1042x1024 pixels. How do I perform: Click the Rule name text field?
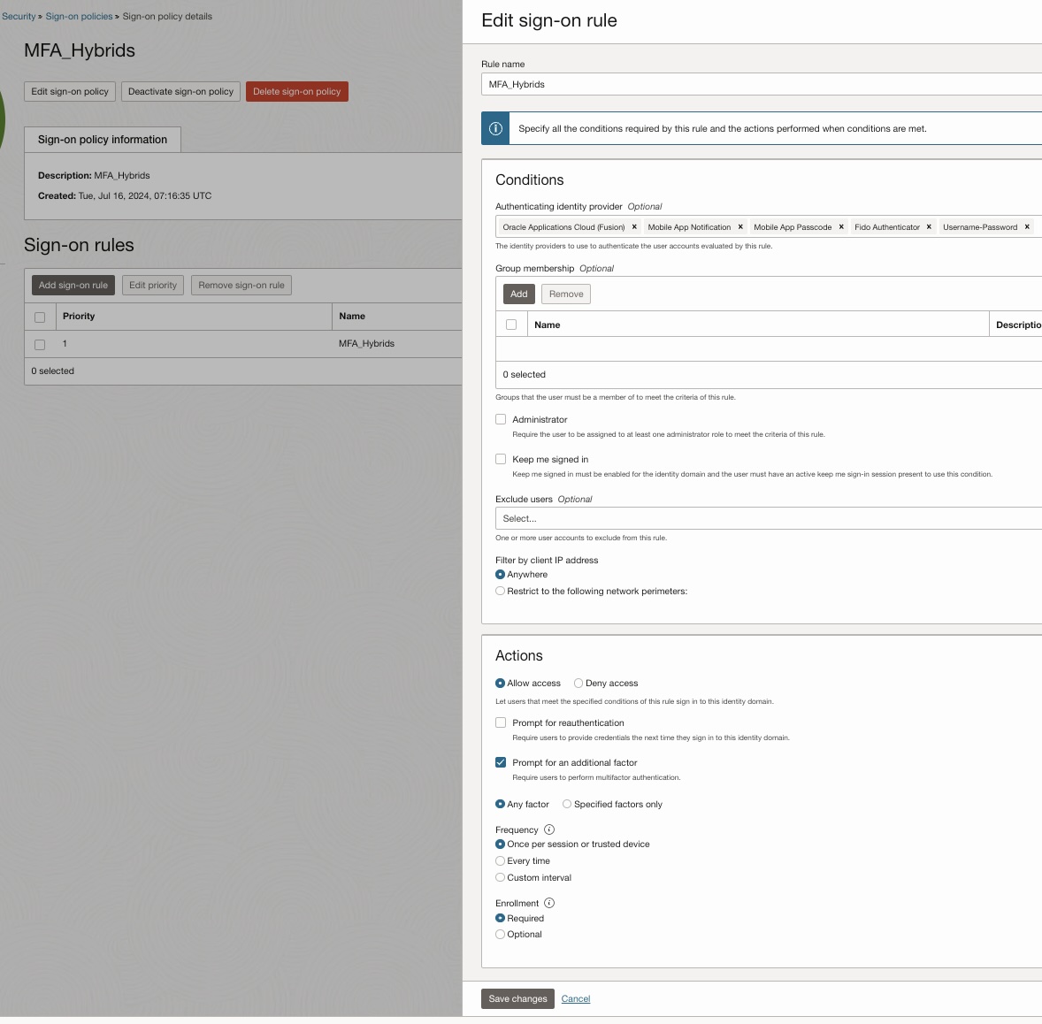761,84
